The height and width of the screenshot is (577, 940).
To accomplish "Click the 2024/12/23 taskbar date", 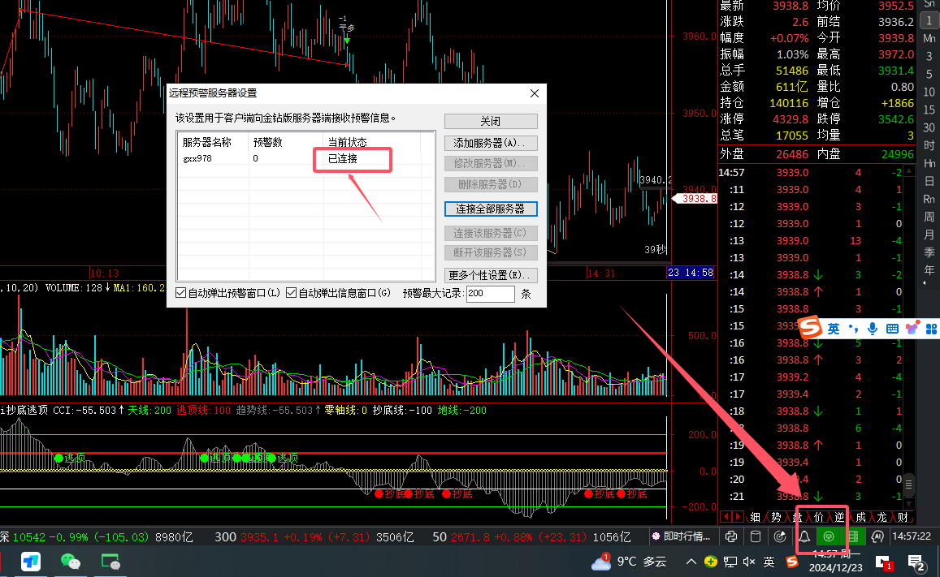I will pyautogui.click(x=836, y=567).
